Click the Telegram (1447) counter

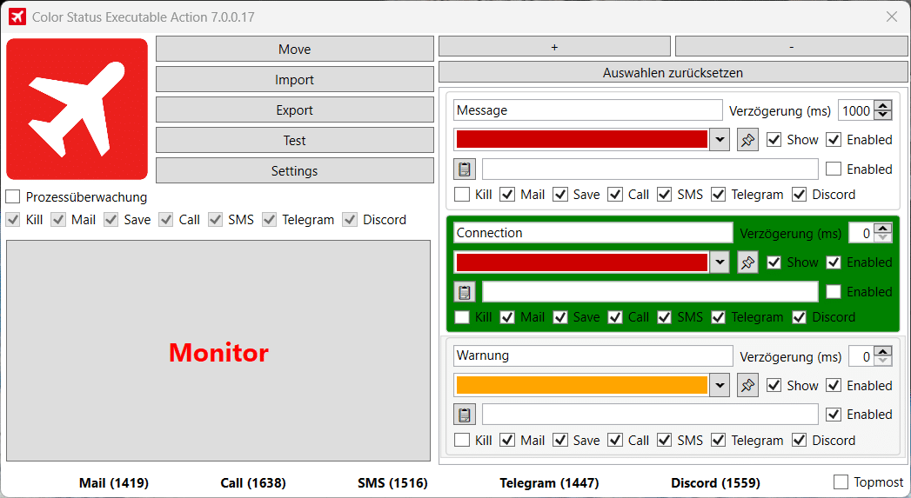click(549, 483)
